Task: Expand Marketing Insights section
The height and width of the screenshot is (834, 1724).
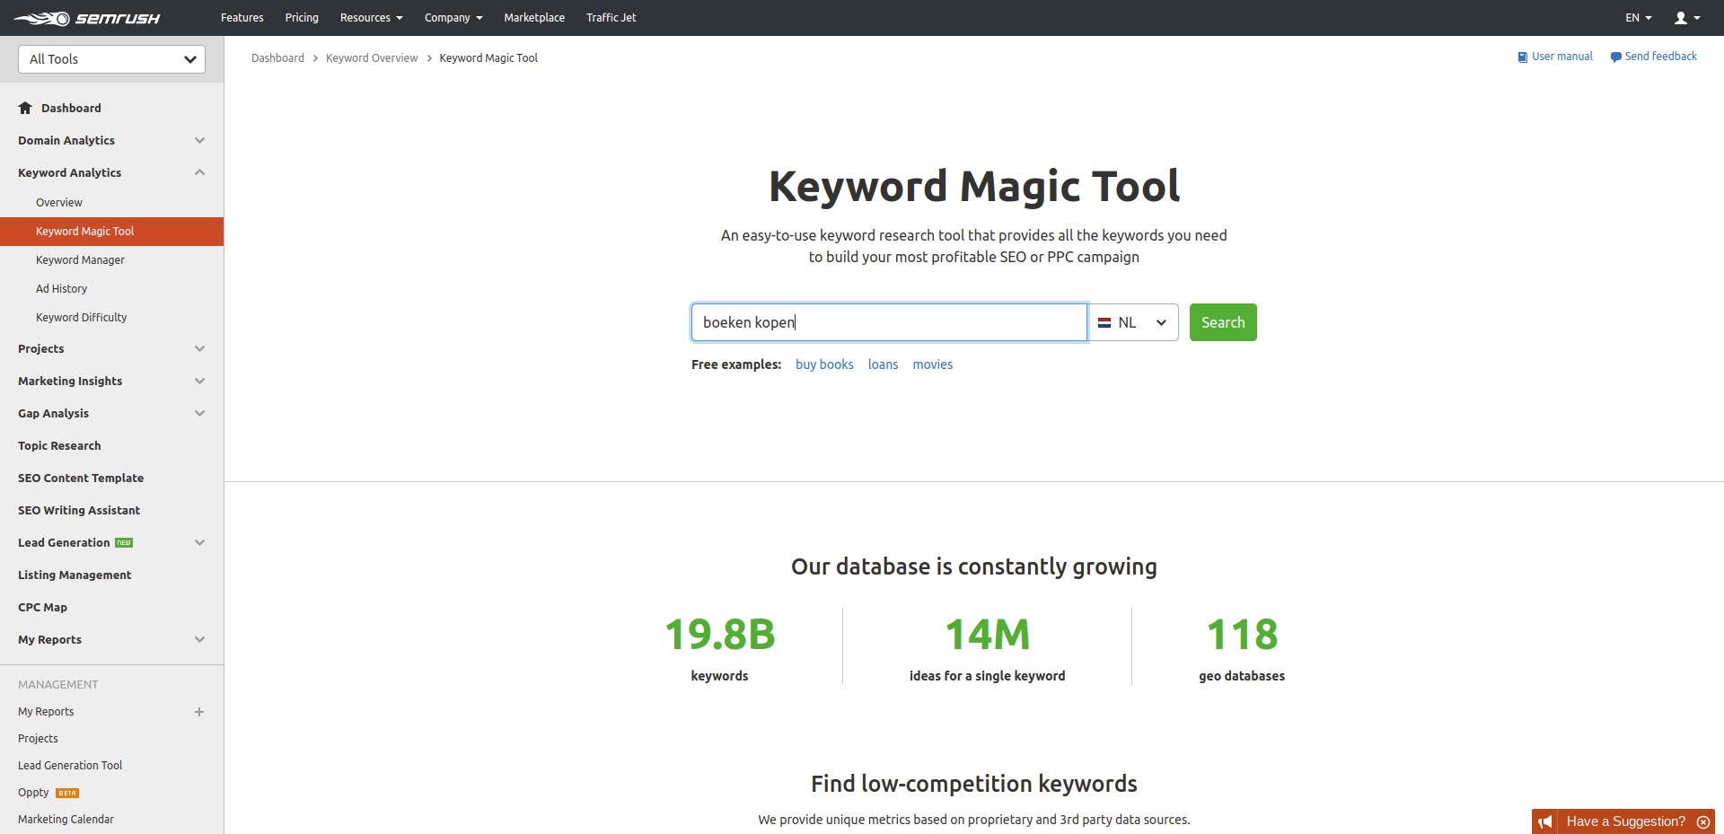Action: point(200,382)
